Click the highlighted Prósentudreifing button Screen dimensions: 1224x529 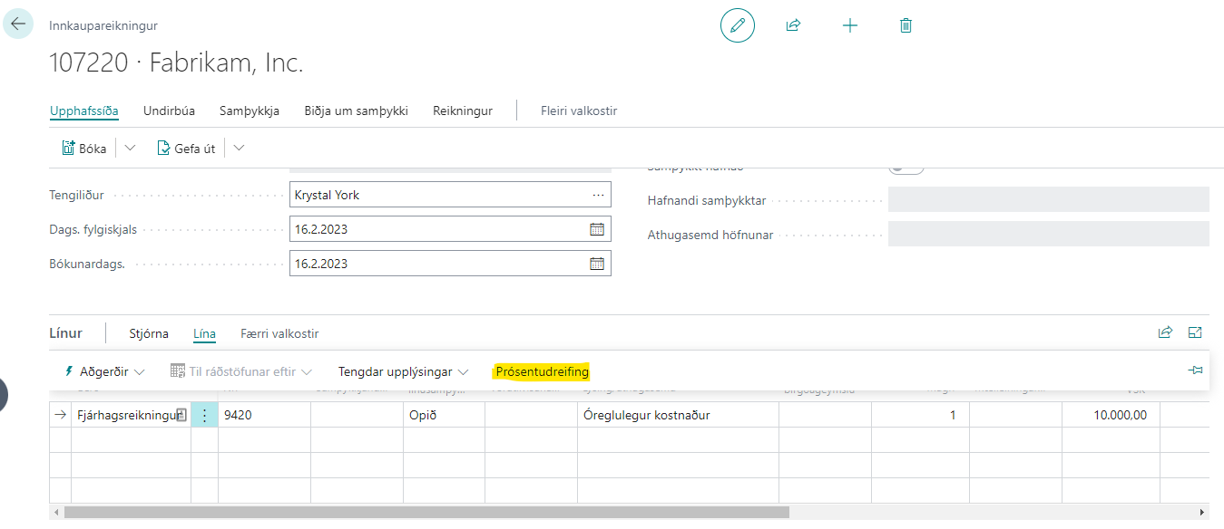(x=542, y=371)
